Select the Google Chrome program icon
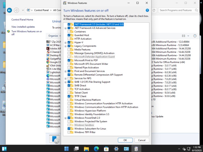This screenshot has width=203, height=152. coord(48,62)
